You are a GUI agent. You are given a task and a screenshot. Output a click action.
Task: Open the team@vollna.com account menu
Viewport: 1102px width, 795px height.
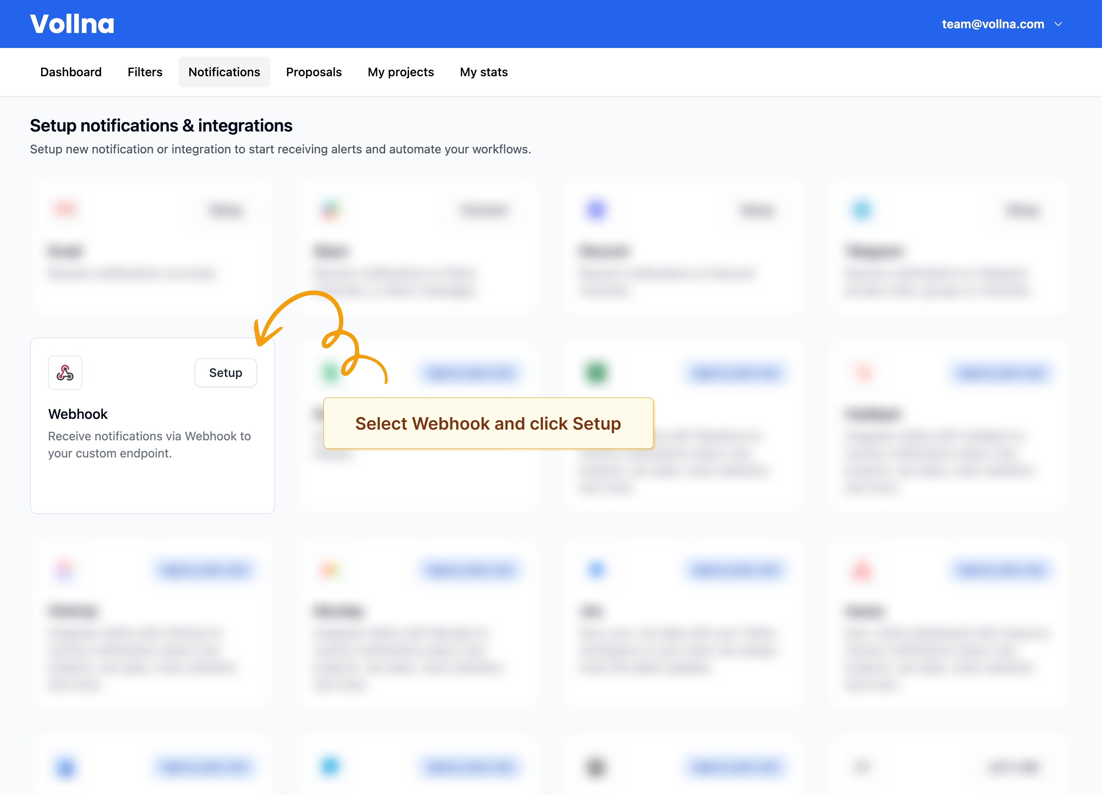(x=993, y=24)
